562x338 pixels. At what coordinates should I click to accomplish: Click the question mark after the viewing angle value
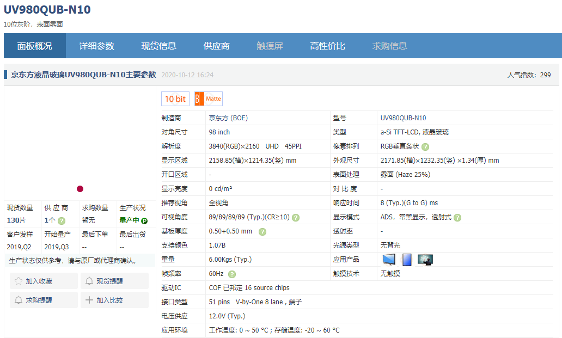coord(296,218)
